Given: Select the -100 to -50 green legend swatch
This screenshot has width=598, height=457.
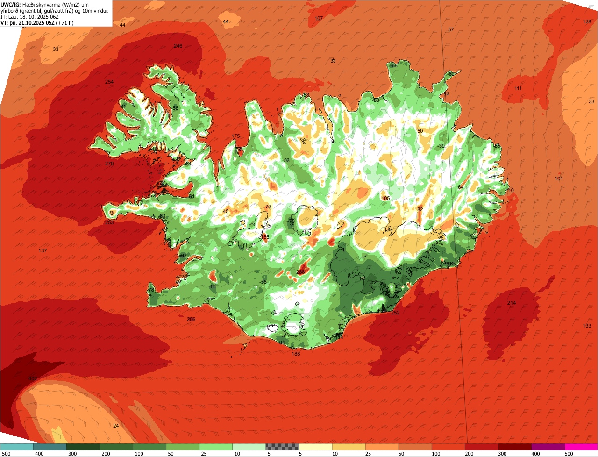Looking at the screenshot, I should point(149,447).
